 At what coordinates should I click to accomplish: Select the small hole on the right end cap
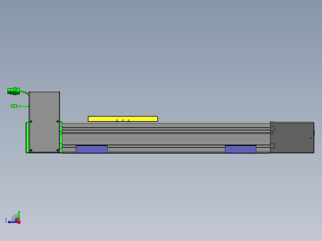(311, 138)
